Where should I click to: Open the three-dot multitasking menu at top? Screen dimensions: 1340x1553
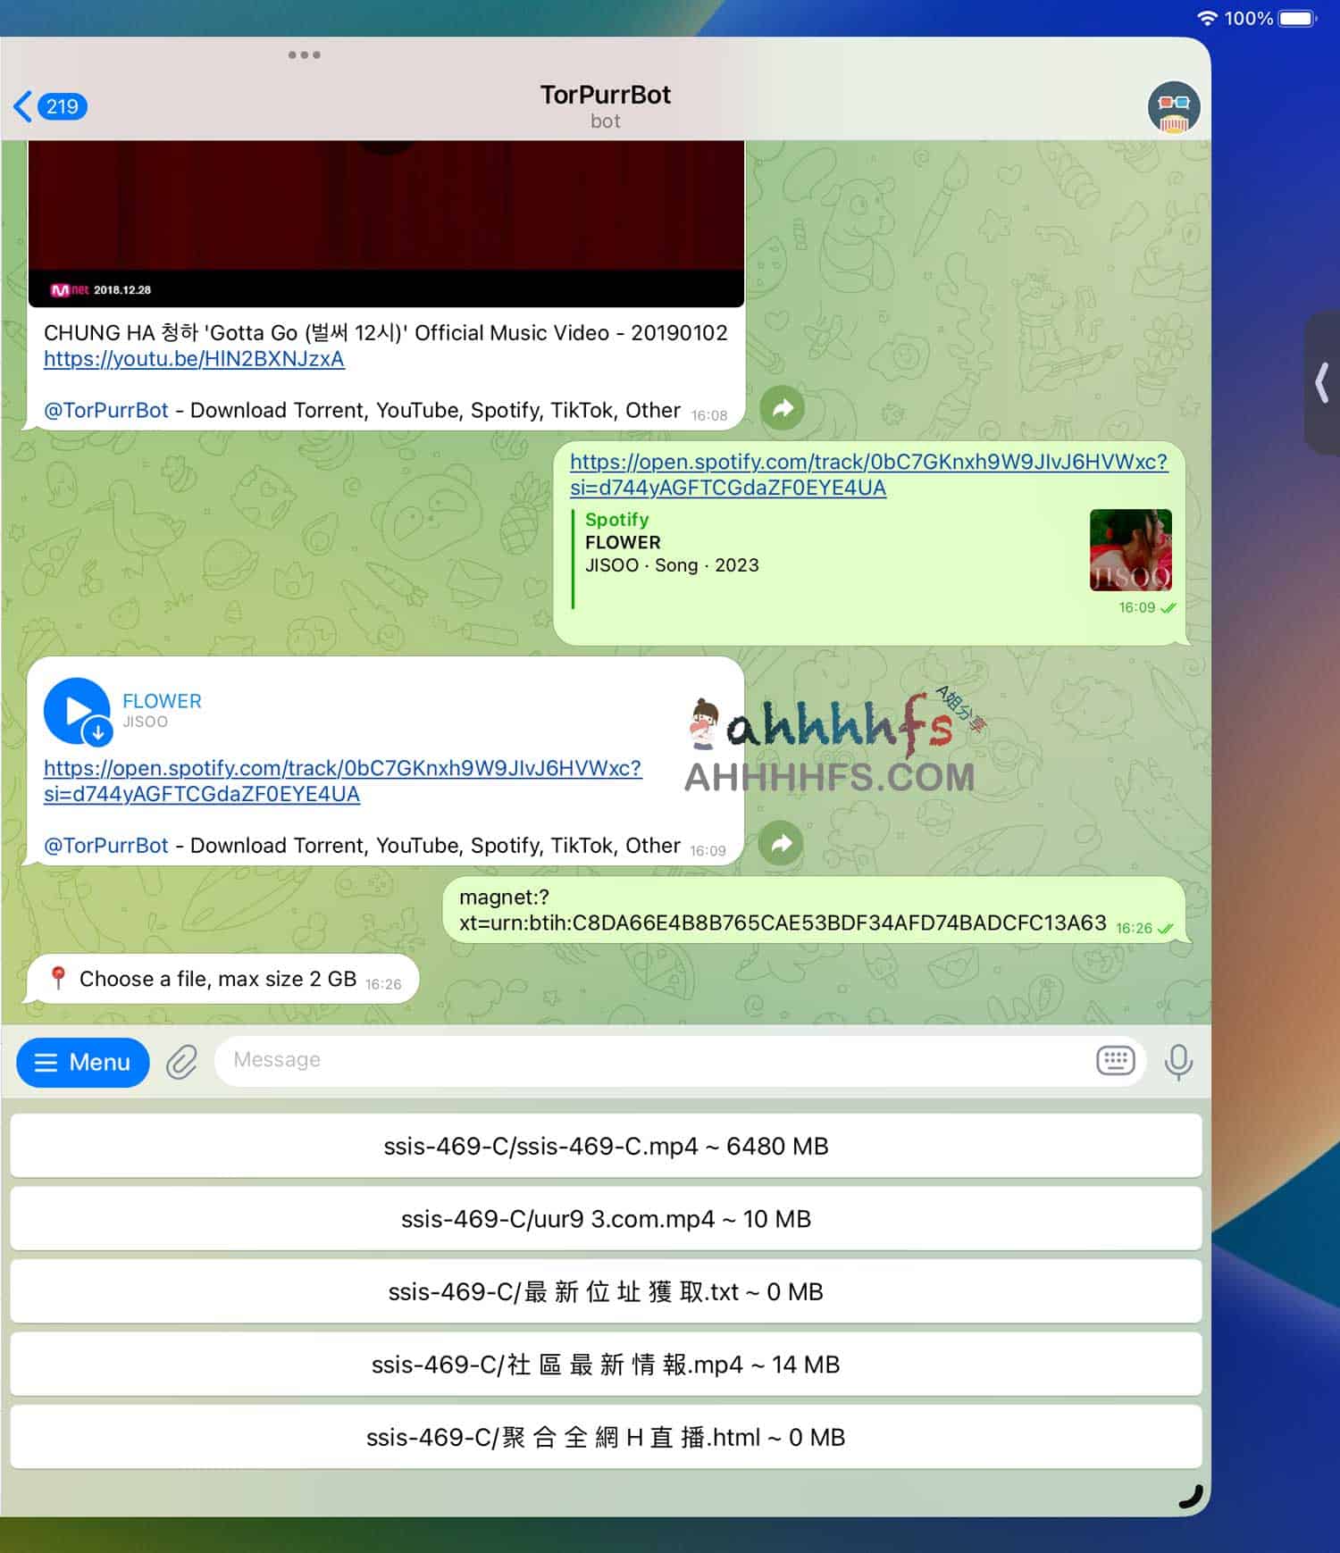point(304,55)
